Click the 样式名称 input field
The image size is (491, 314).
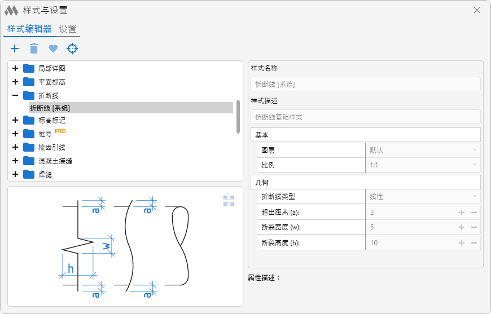tap(365, 84)
